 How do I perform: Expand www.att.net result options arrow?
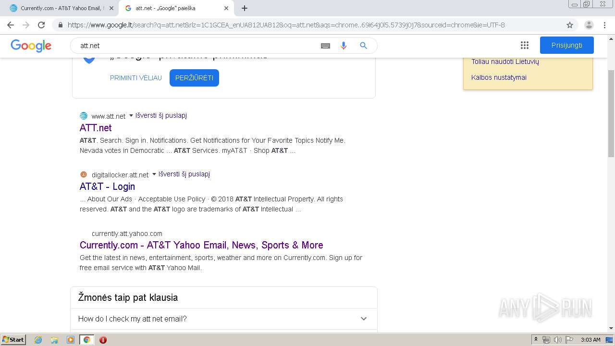[x=131, y=115]
